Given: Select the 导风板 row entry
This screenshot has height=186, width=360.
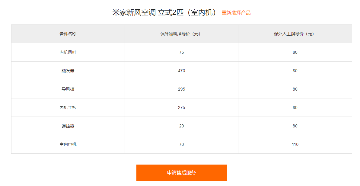Looking at the screenshot, I should [67, 89].
